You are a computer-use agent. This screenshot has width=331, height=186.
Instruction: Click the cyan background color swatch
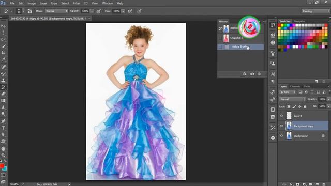click(5, 169)
